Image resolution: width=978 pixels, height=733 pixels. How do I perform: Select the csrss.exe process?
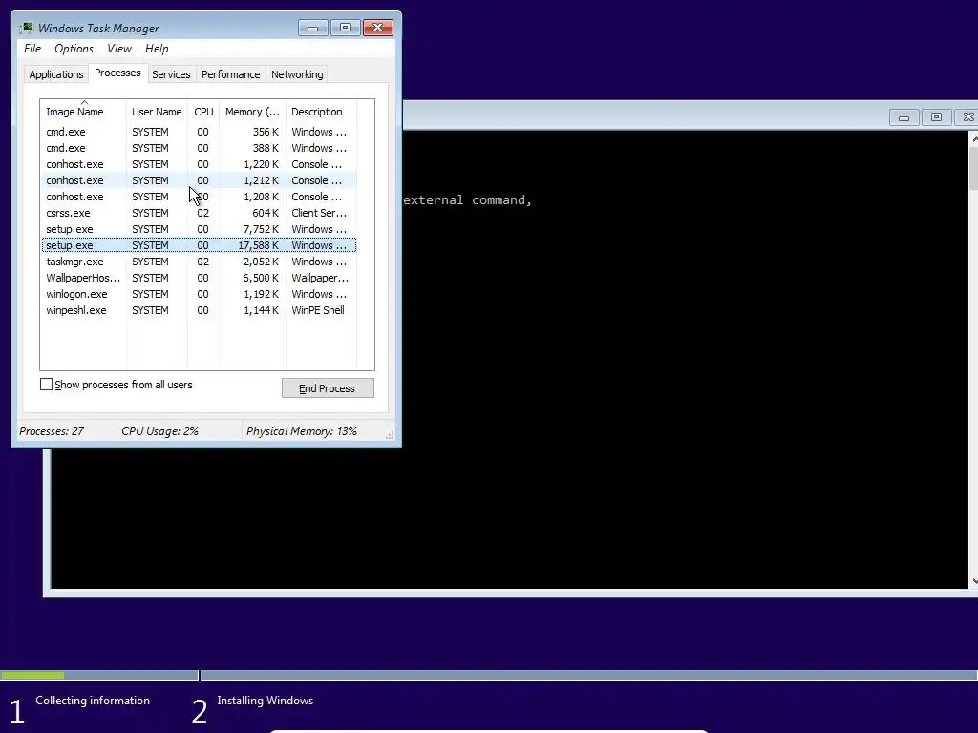click(x=199, y=213)
